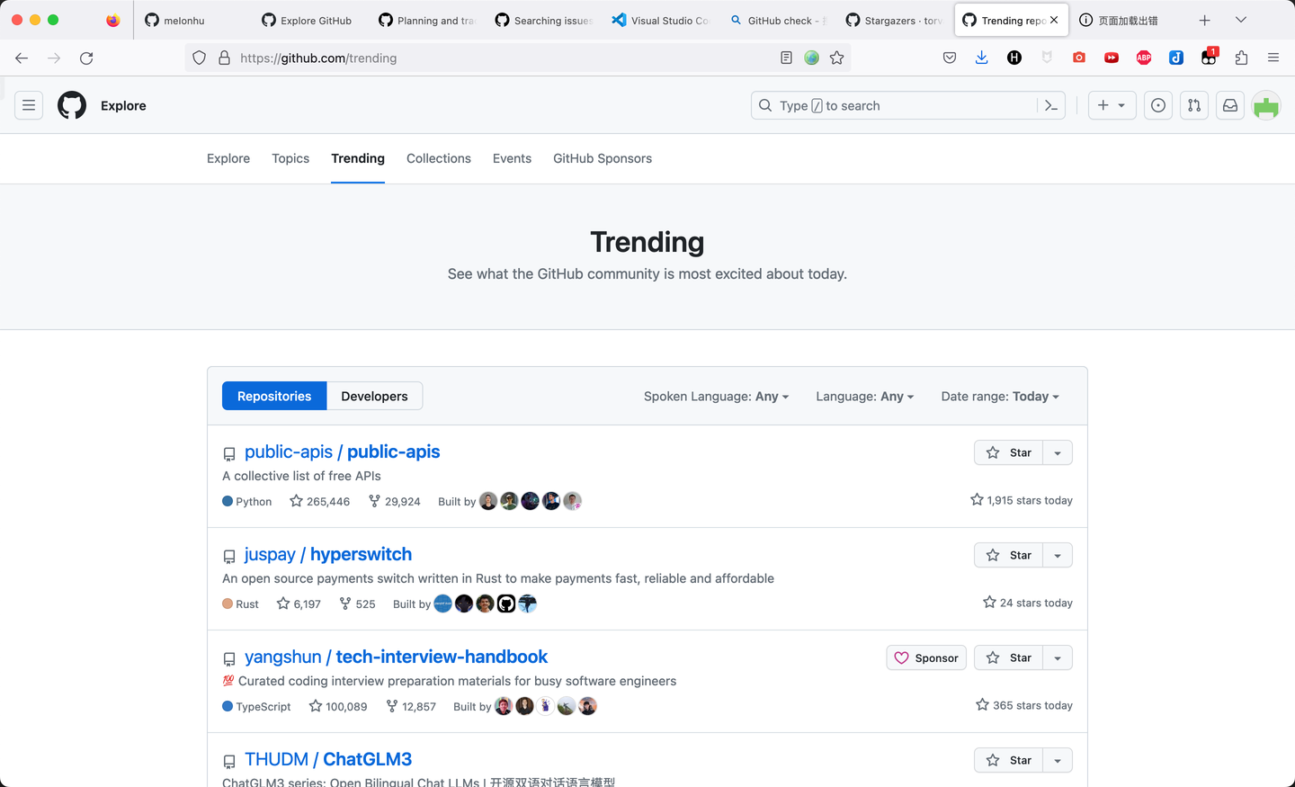Star the tech-interview-handbook repository

tap(1008, 657)
